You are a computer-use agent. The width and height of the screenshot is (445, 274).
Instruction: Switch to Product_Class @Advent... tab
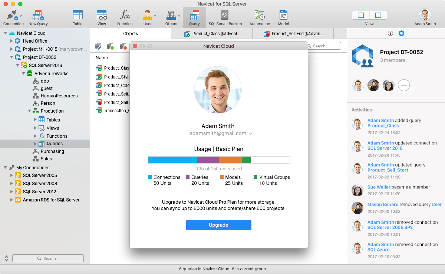point(212,34)
